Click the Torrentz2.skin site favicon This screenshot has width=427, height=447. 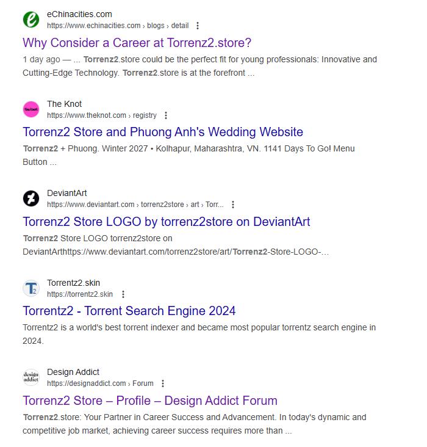[31, 288]
